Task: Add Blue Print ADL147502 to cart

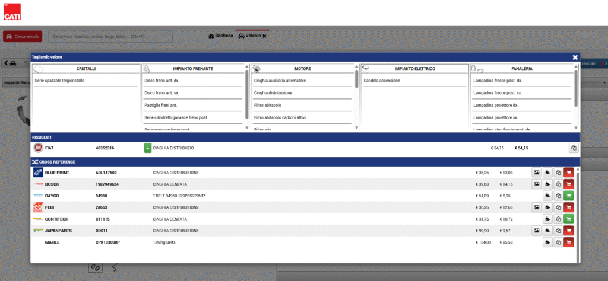Action: coord(569,173)
